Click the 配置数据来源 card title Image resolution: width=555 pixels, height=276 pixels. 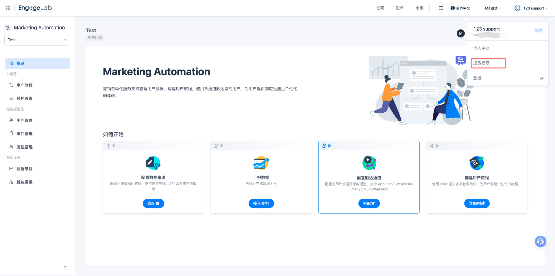(153, 177)
